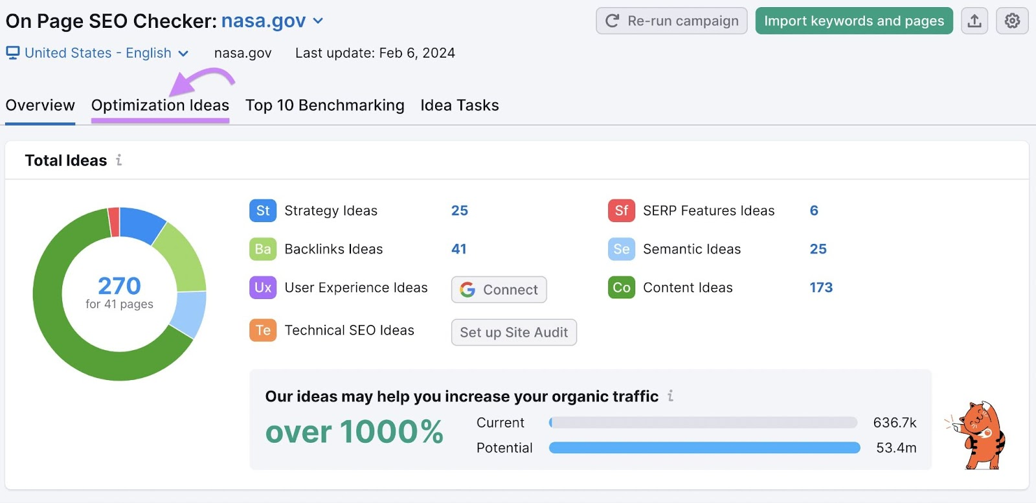Click the Content Ideas 'Co' icon
The height and width of the screenshot is (503, 1036).
[x=621, y=287]
